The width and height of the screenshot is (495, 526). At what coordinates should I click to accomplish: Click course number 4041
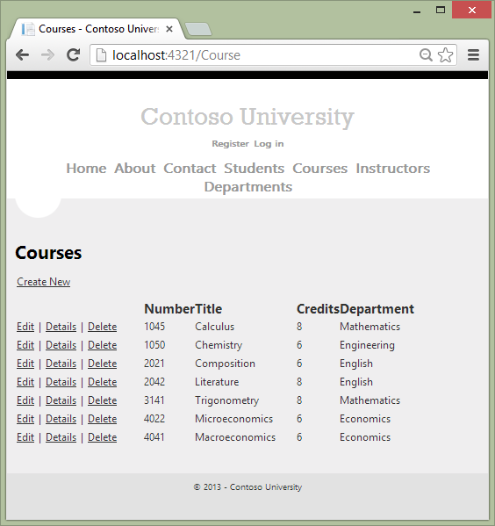point(154,437)
